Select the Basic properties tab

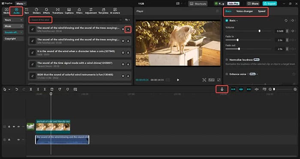click(x=228, y=11)
